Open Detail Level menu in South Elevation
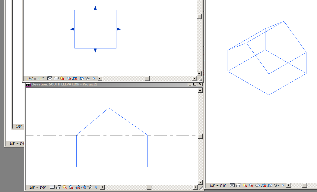Viewport: 317px width, 192px height. pos(52,187)
